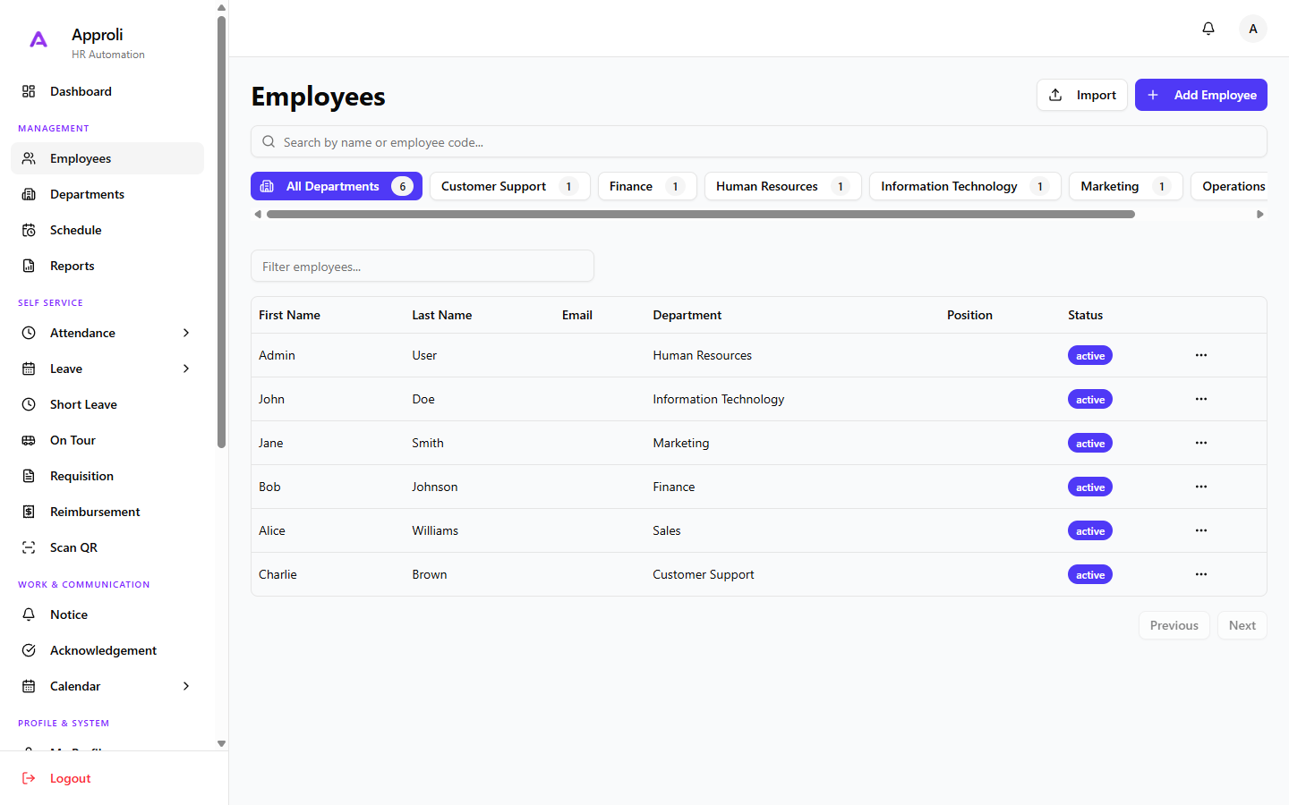This screenshot has width=1289, height=805.
Task: Open actions menu for John Doe row
Action: point(1201,399)
